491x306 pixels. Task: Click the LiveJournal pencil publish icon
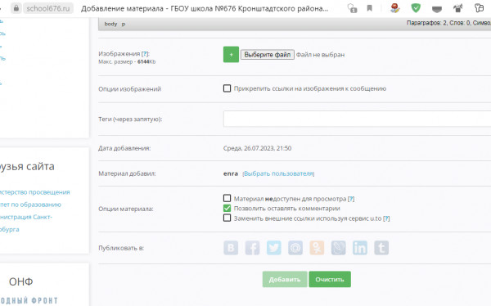(339, 248)
